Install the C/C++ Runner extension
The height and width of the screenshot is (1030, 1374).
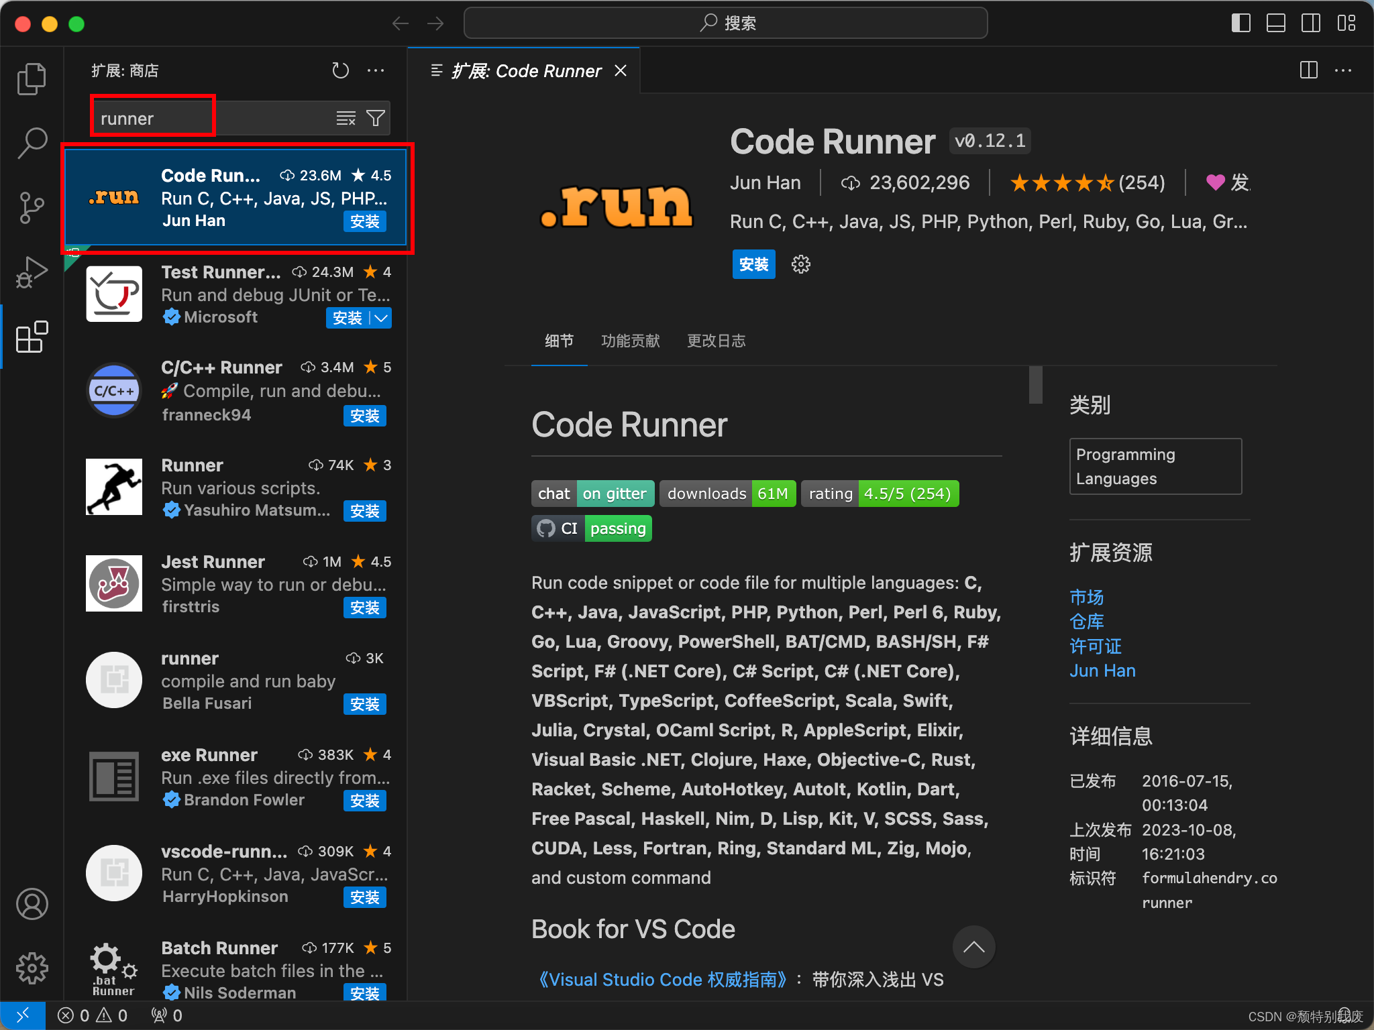click(x=365, y=416)
